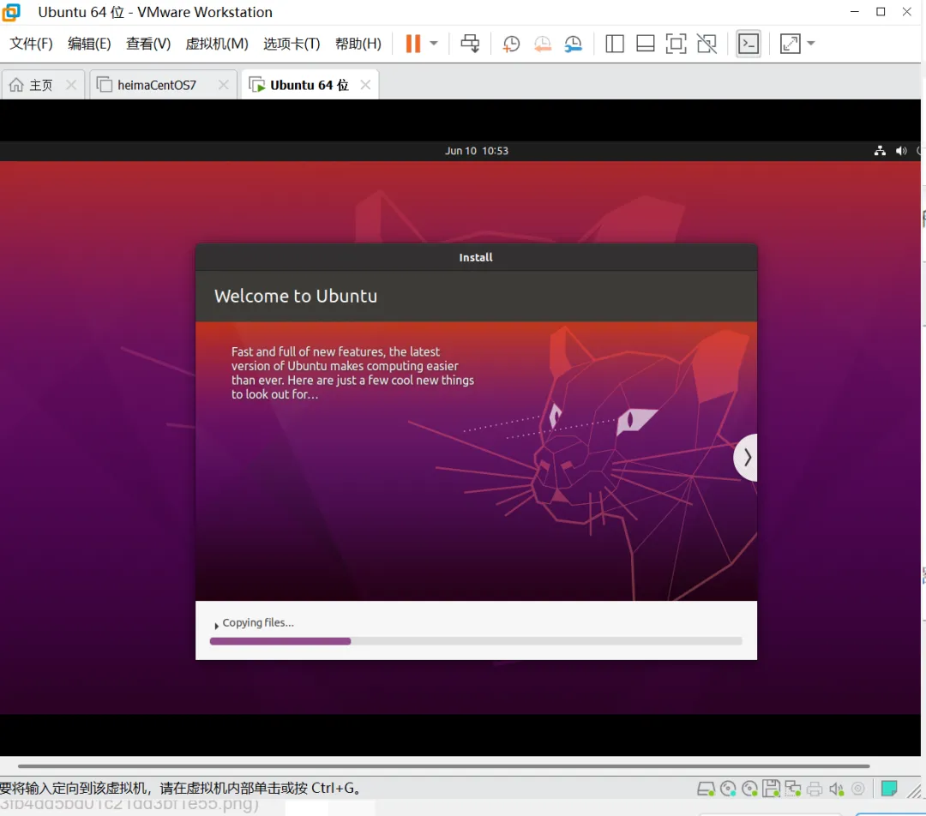Expand the stretch display dropdown arrow

(811, 43)
